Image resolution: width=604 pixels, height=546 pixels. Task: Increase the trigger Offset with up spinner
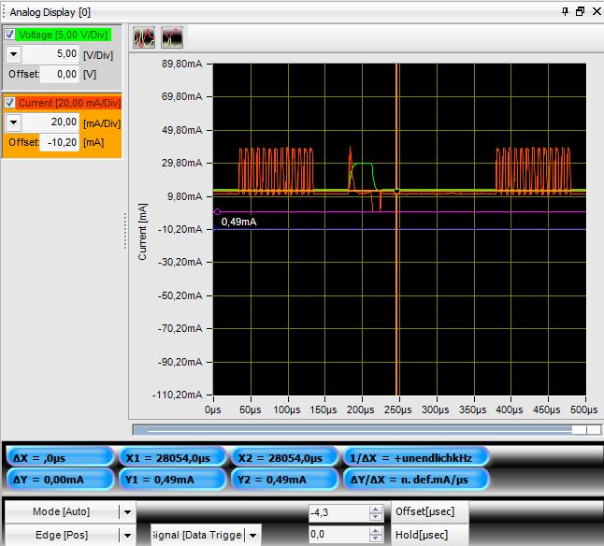point(376,510)
